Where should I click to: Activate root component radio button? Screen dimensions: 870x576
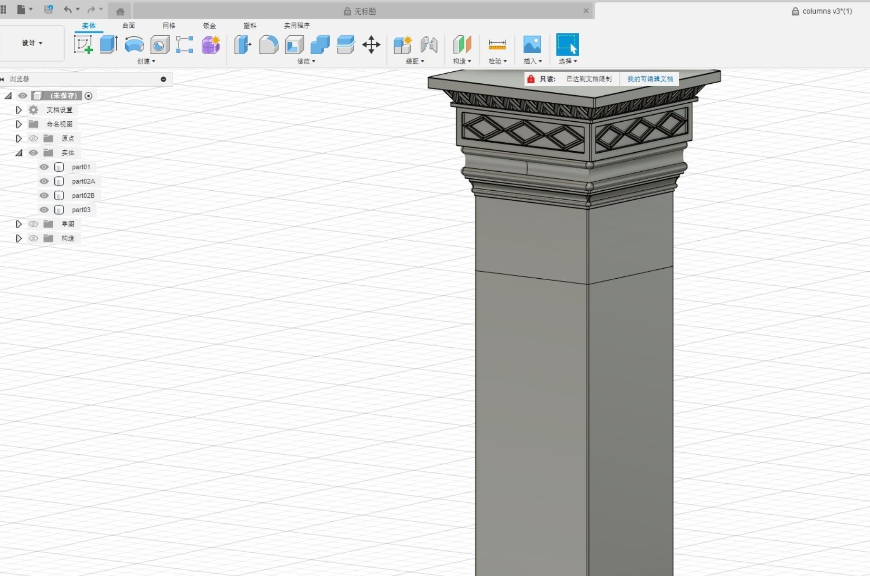click(x=89, y=96)
